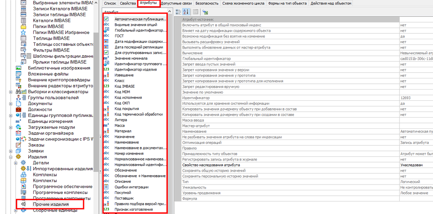Click the key icon of Внешние криптопровайдеры

(x=19, y=80)
